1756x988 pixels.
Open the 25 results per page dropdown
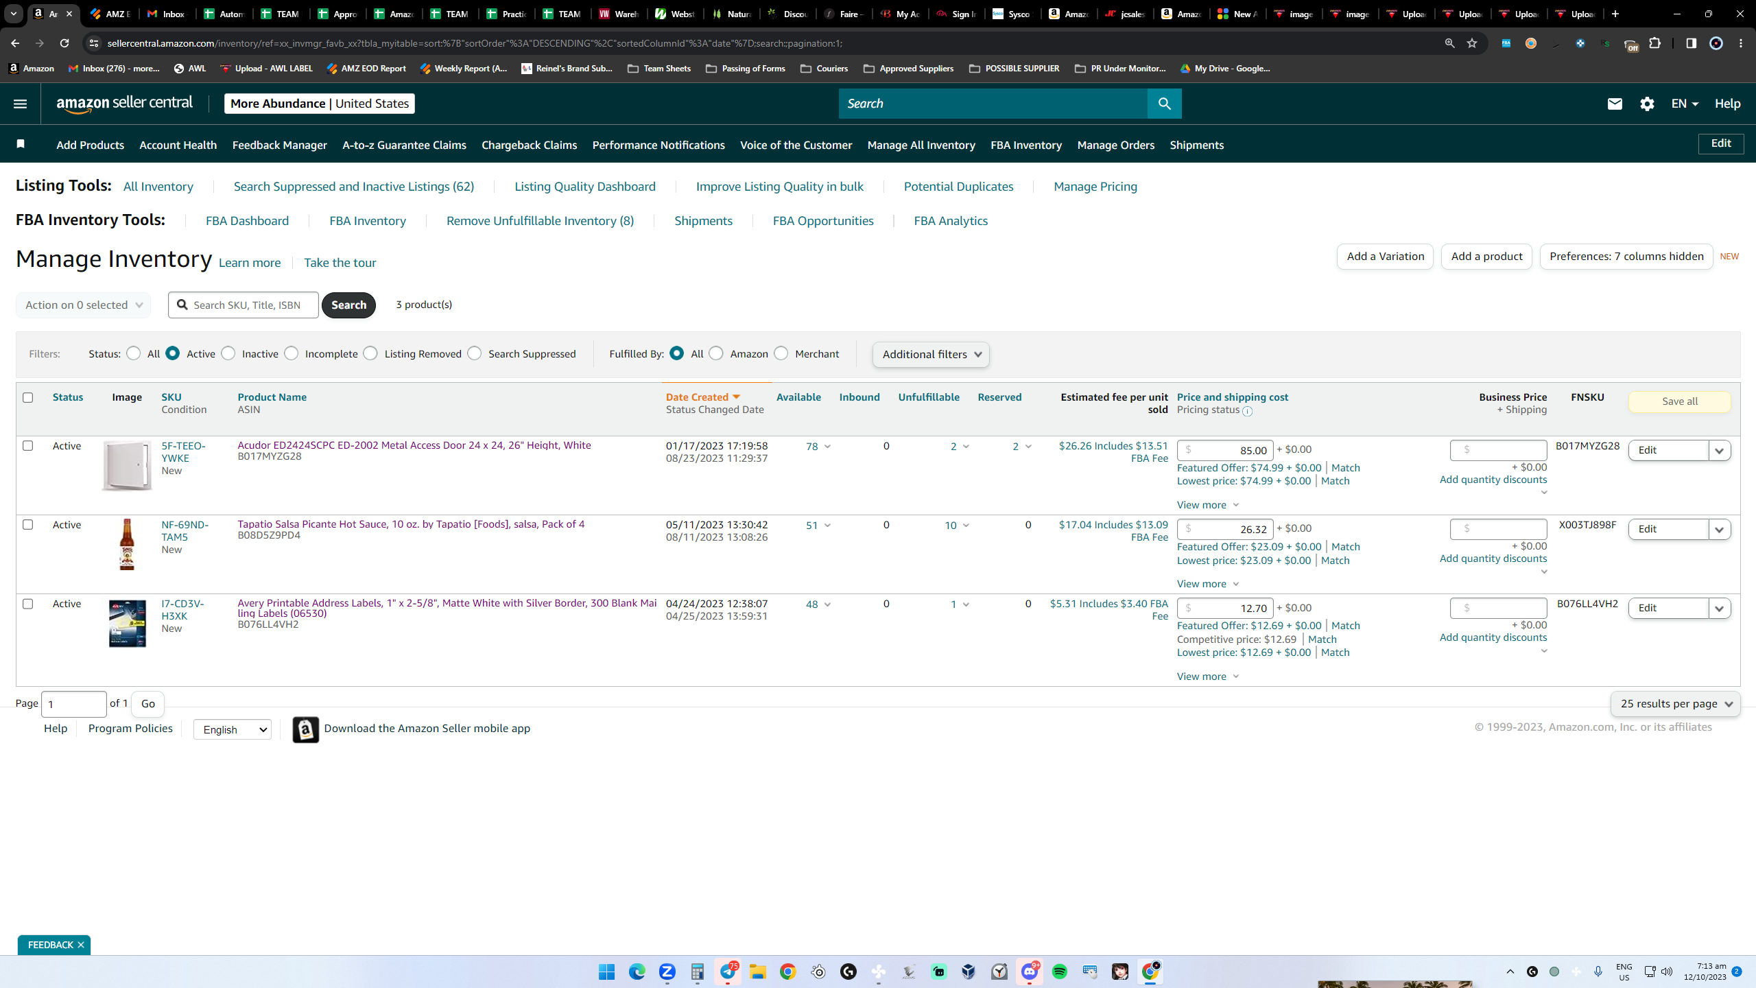[x=1675, y=704]
